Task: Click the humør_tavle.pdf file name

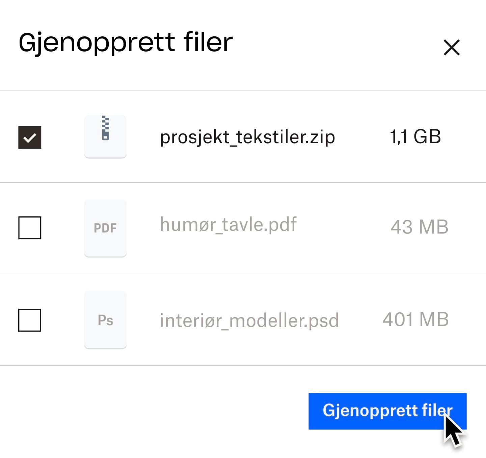Action: [228, 224]
